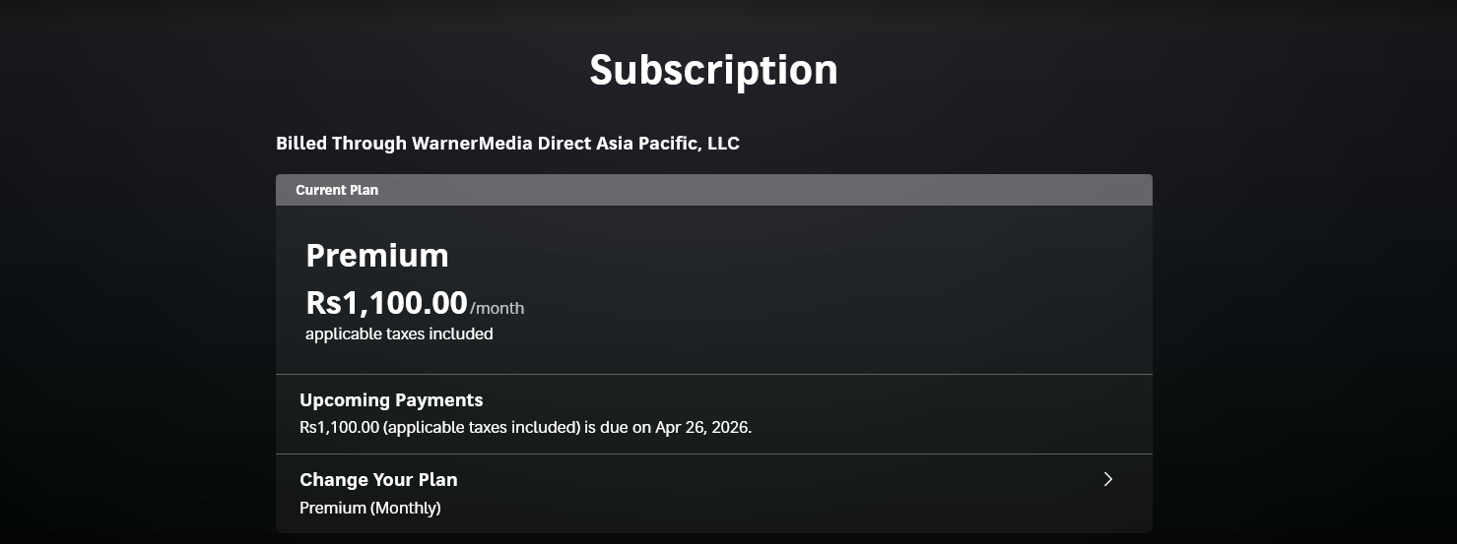Click the "WarnerMedia Direct" company name
The image size is (1457, 544).
click(500, 144)
